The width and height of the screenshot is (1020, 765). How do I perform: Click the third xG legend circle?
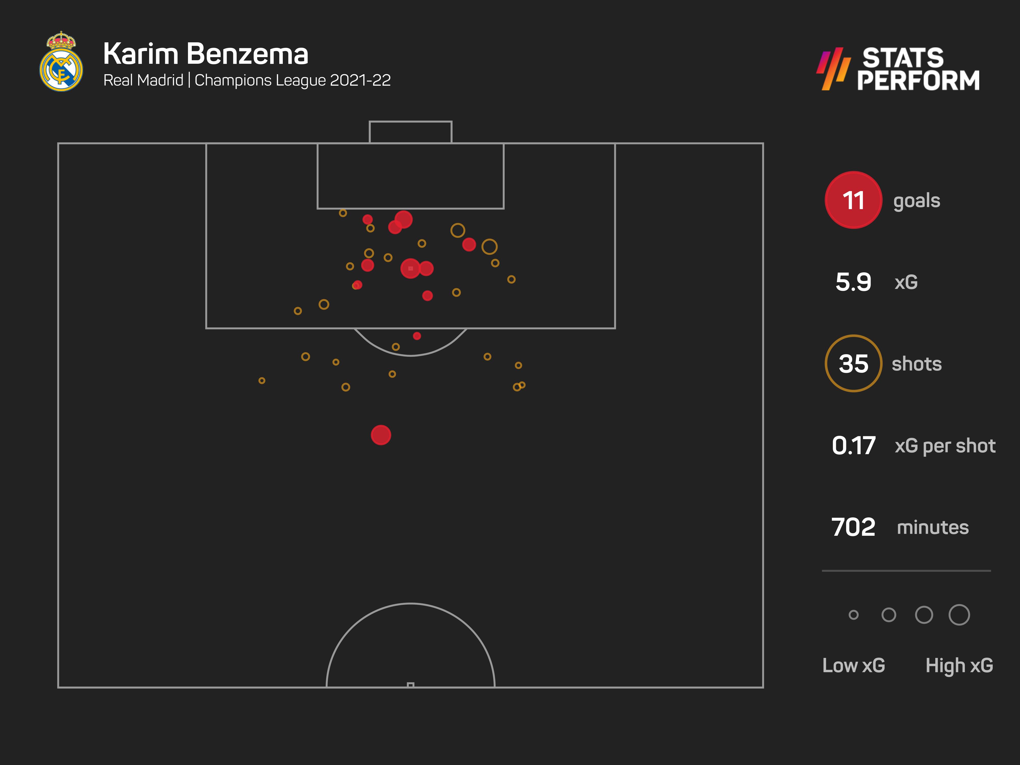point(924,615)
